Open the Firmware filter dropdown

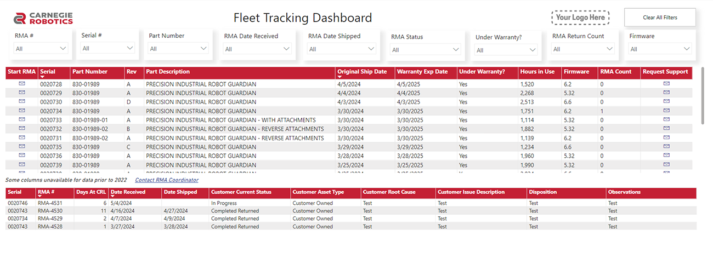(x=660, y=49)
